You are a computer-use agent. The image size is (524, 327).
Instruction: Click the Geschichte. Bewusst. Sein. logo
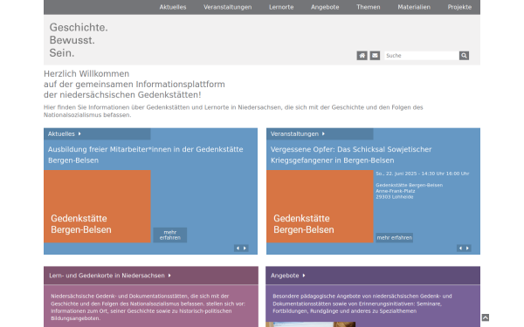79,40
